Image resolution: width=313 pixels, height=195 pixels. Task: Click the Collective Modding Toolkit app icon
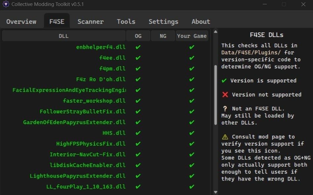(x=6, y=4)
